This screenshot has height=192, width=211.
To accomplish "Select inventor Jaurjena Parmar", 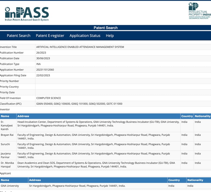I will (6, 155).
